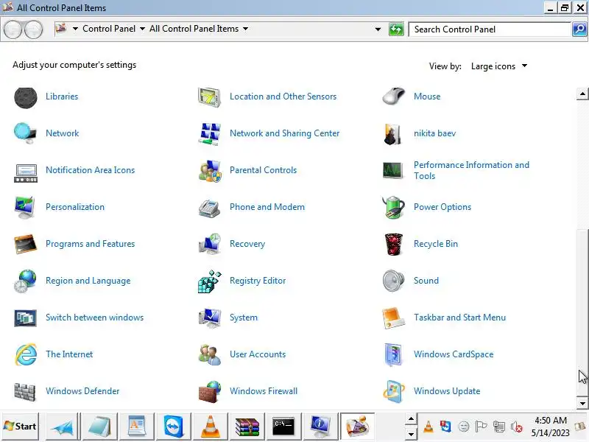This screenshot has width=589, height=442.
Task: Click the taskbar clock showing 4:50 AM
Action: 550,427
